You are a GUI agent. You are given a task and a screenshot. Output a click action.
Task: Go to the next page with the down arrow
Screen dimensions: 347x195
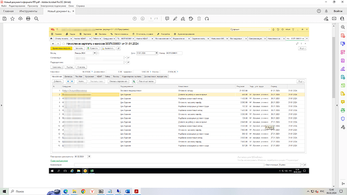click(142, 19)
